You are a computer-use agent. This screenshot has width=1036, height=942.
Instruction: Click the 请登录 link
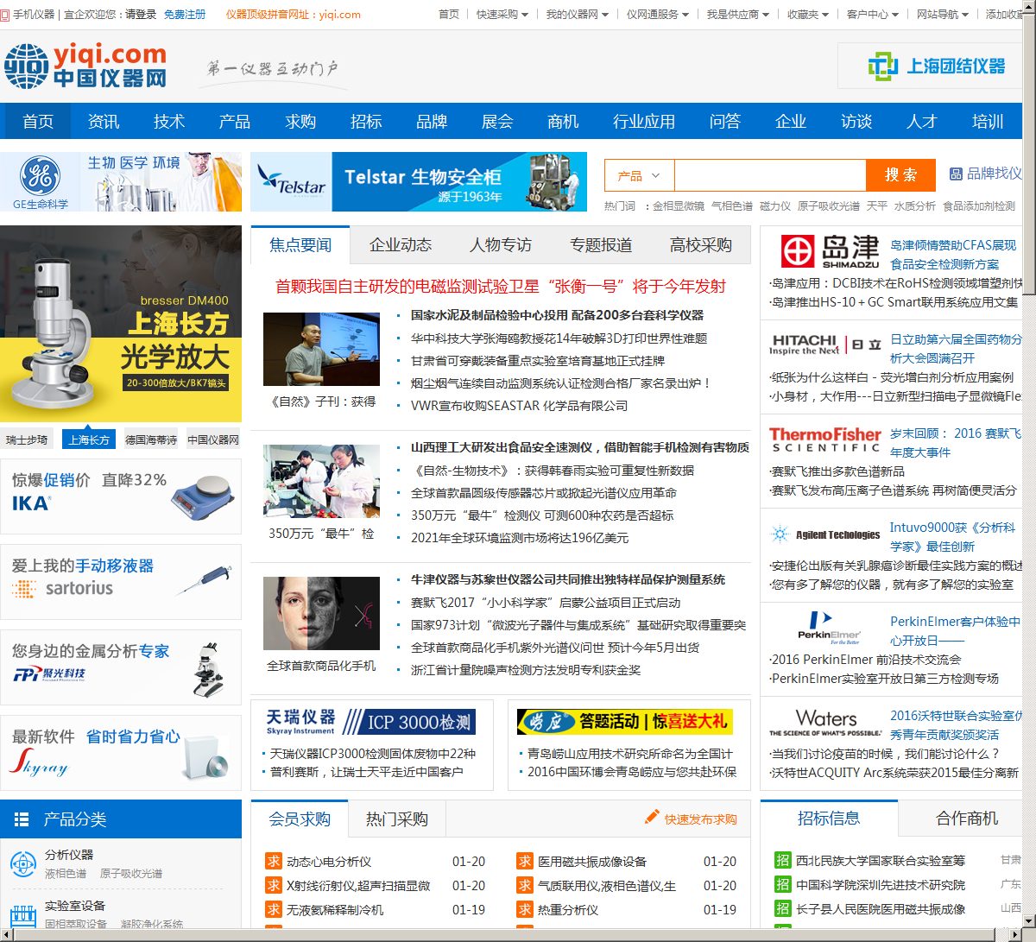pos(141,15)
